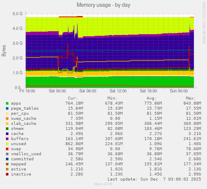Click the 'unused' legend label
The image size is (207, 189).
19,144
